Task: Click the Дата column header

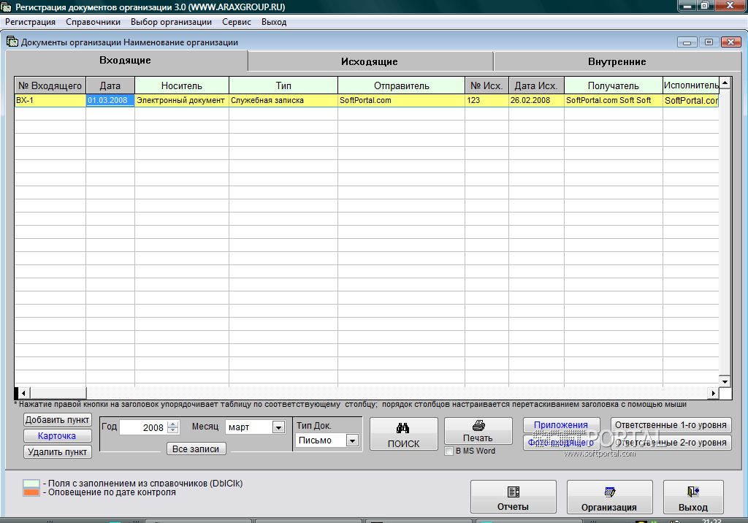Action: point(110,86)
